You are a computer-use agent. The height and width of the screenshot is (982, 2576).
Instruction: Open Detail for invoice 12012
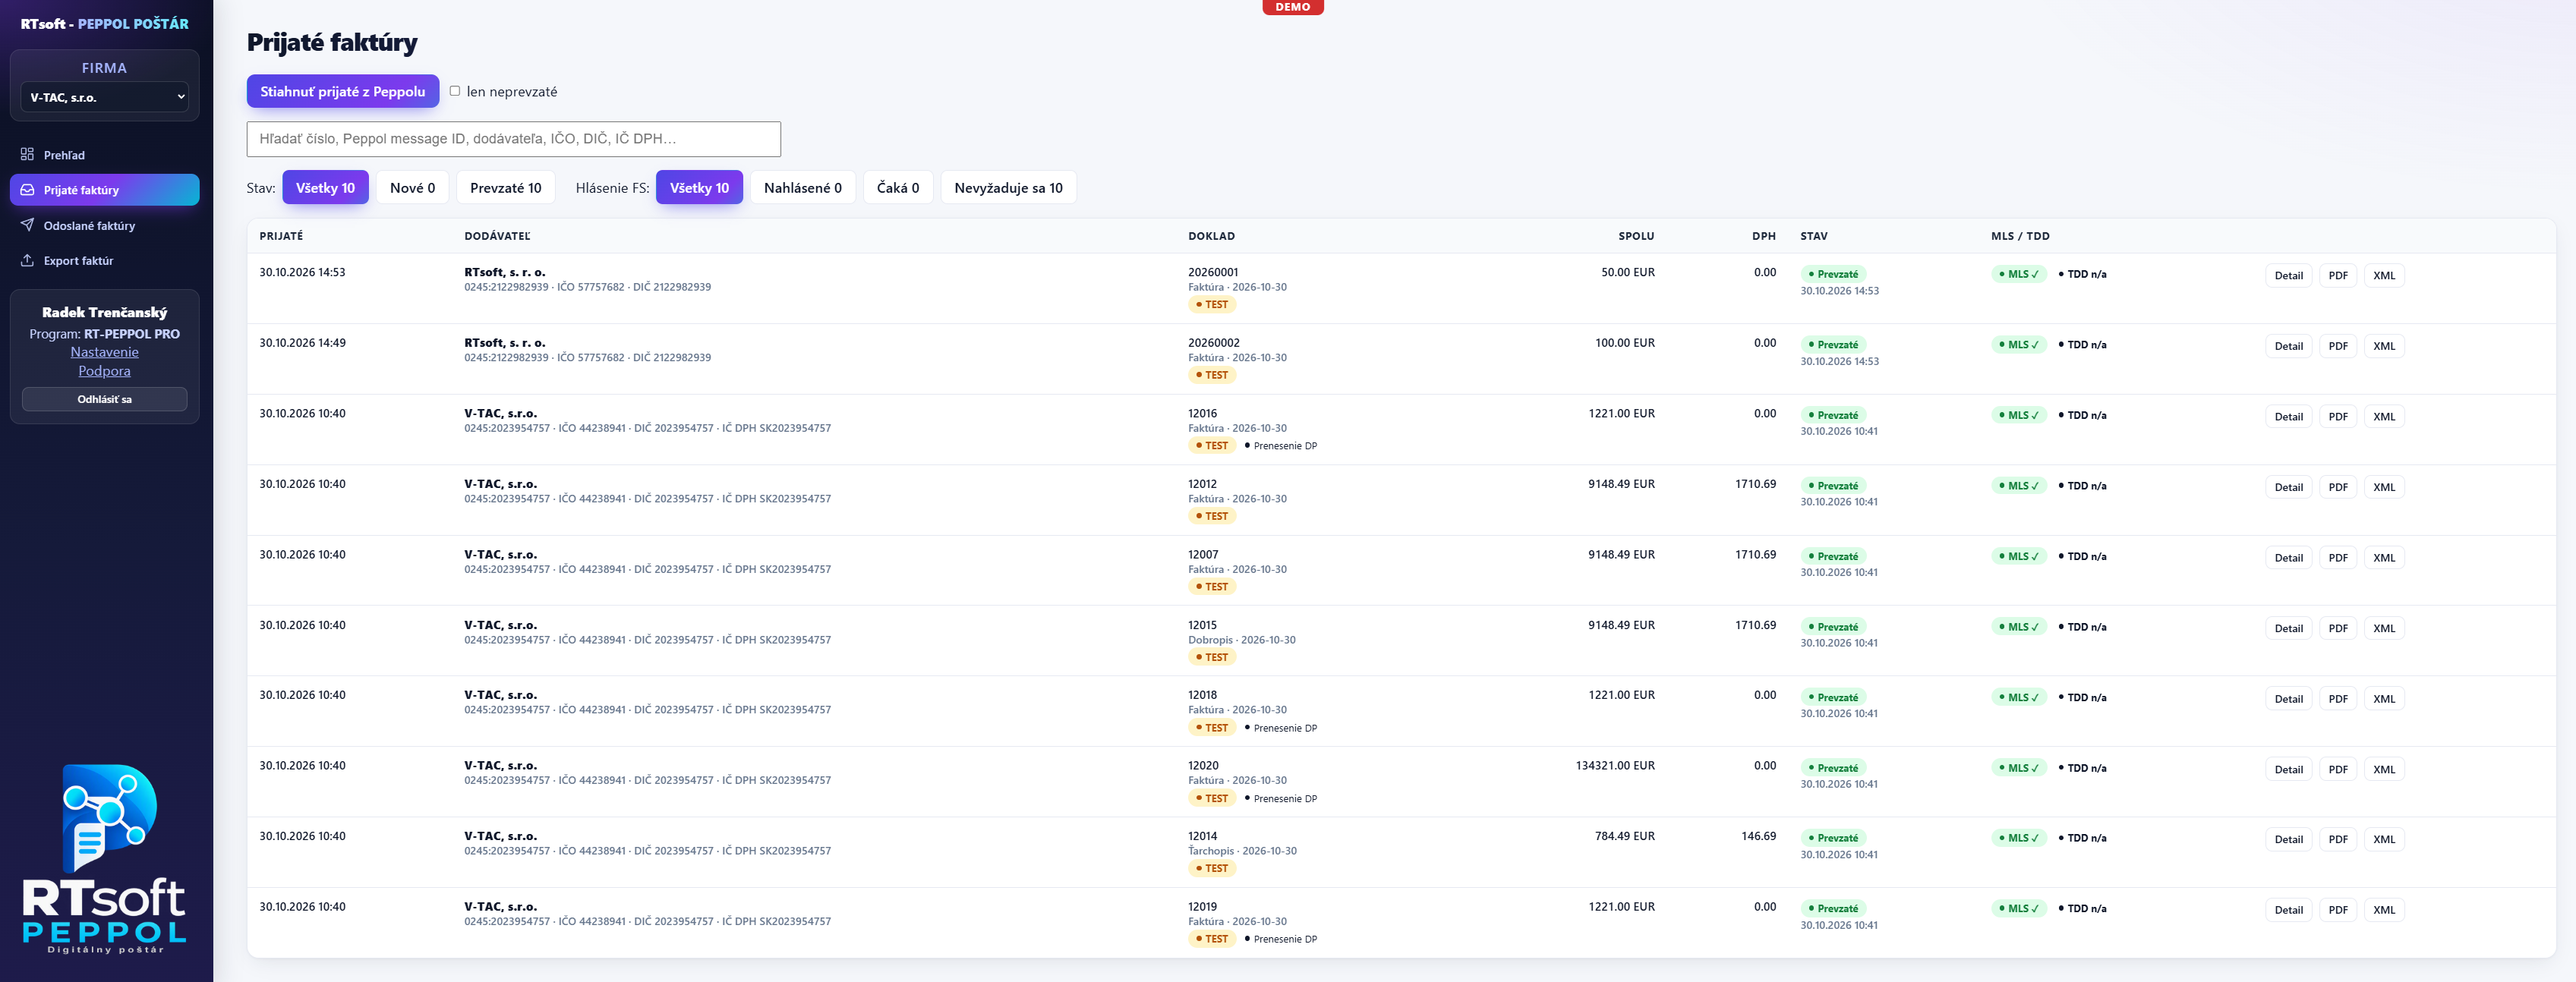coord(2288,487)
